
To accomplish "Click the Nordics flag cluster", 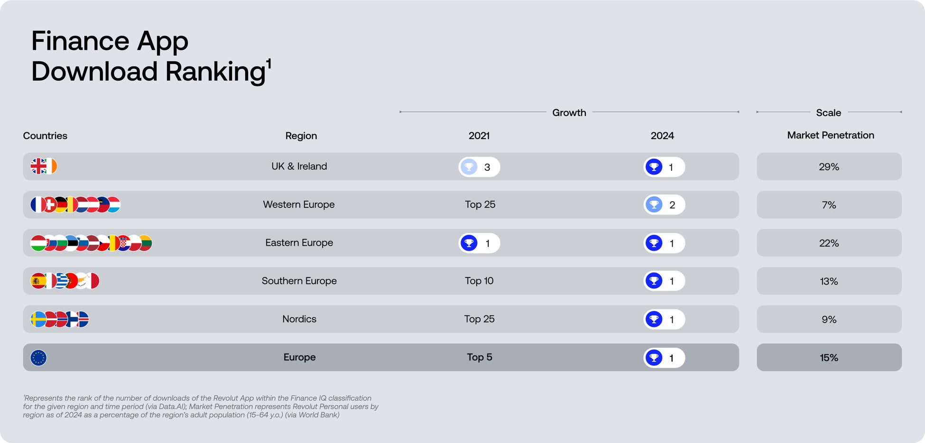I will click(60, 319).
